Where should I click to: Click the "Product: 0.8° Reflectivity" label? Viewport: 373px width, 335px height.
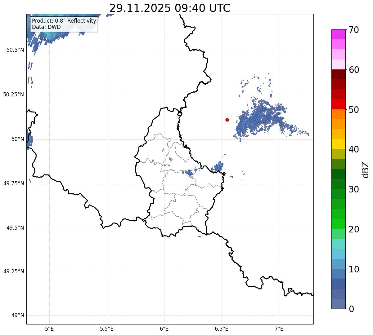pyautogui.click(x=64, y=21)
